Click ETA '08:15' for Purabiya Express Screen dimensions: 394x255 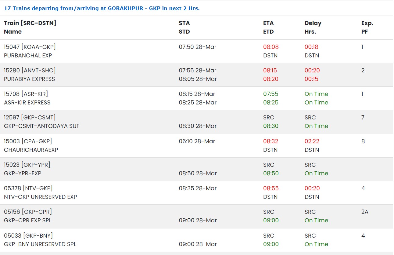click(x=271, y=71)
